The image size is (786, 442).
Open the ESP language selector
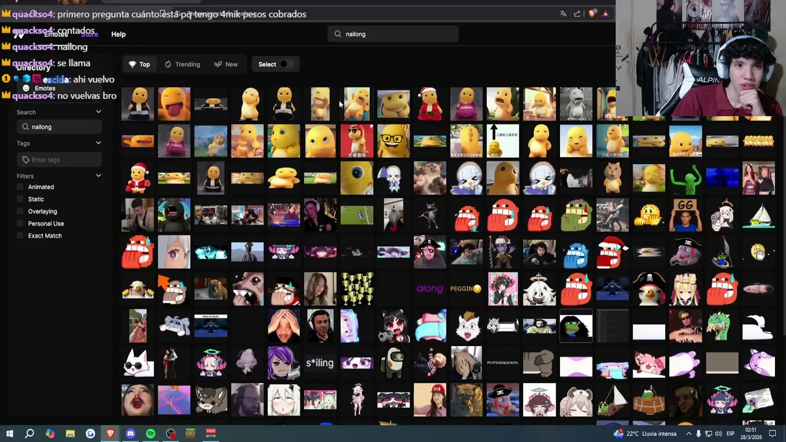point(730,434)
